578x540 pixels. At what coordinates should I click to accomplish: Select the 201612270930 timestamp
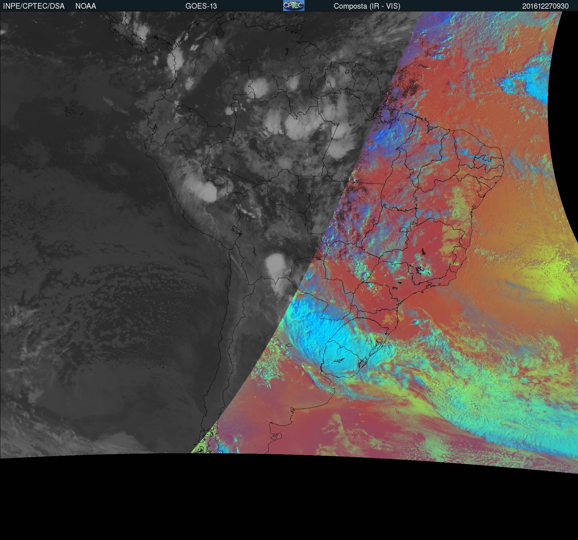coord(545,6)
